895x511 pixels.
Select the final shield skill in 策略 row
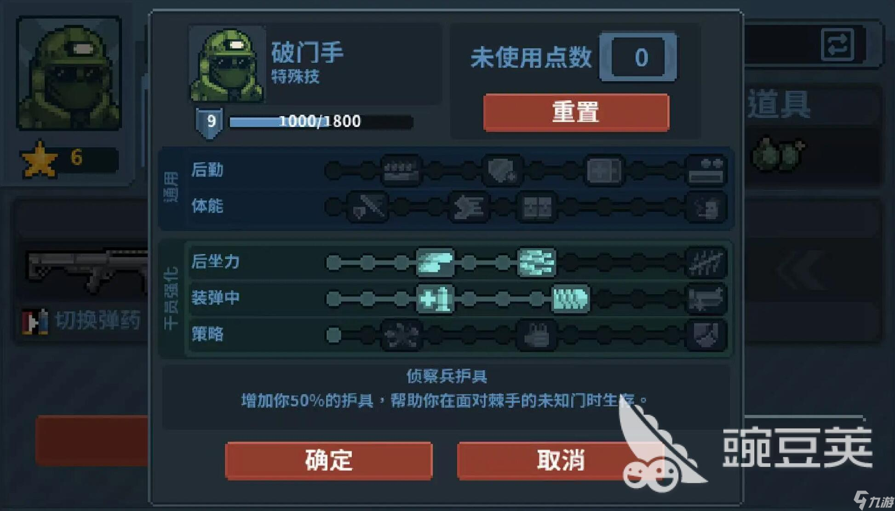[x=706, y=335]
